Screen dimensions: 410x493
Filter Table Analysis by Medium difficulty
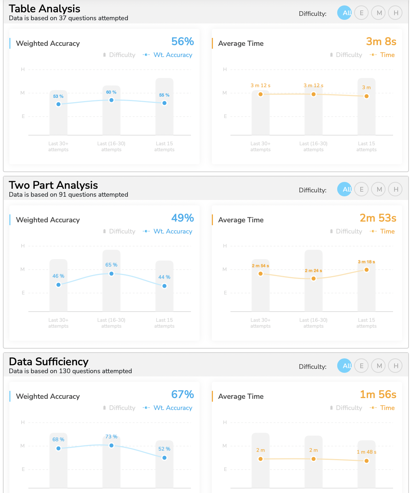(379, 13)
